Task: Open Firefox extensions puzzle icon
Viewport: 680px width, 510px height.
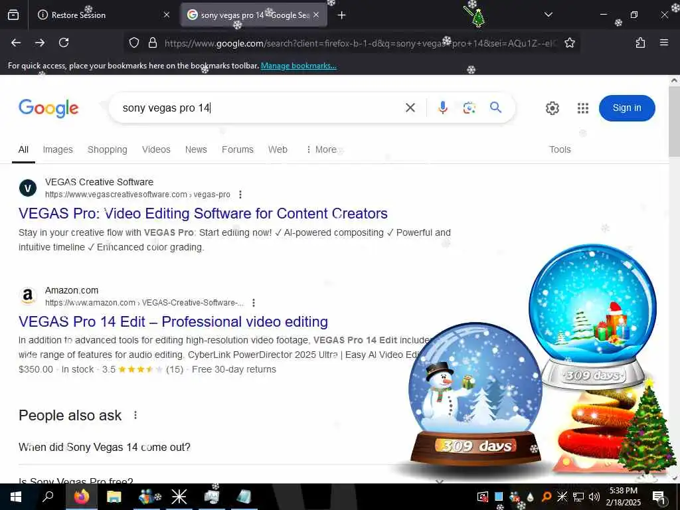Action: coord(640,42)
